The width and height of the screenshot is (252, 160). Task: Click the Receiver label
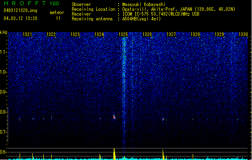(81, 14)
